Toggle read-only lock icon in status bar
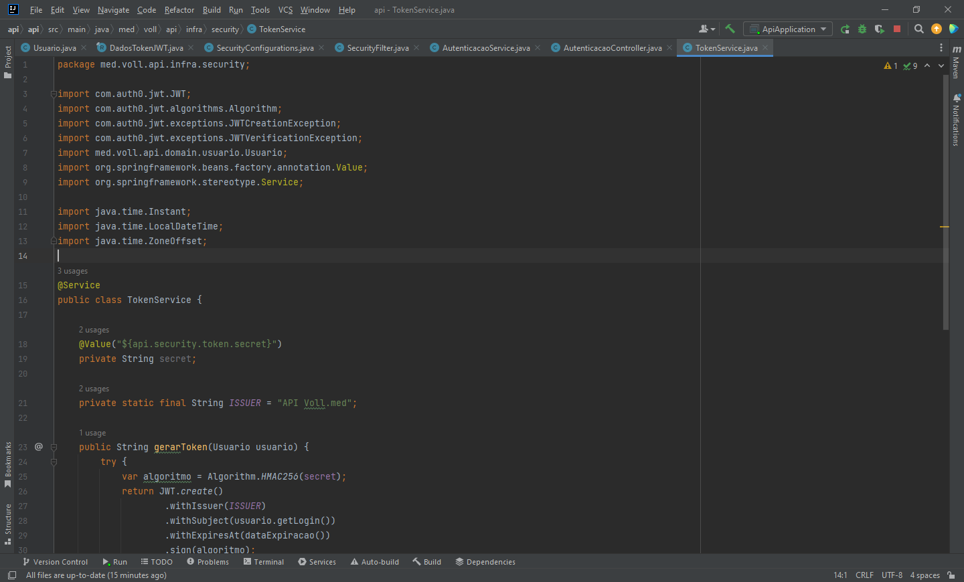 [x=951, y=575]
